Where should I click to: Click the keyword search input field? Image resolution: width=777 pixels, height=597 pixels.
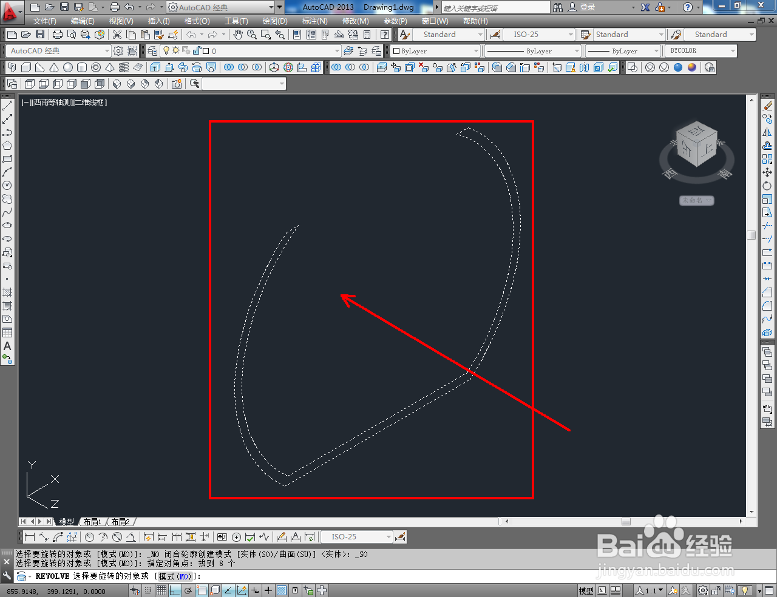(x=495, y=8)
